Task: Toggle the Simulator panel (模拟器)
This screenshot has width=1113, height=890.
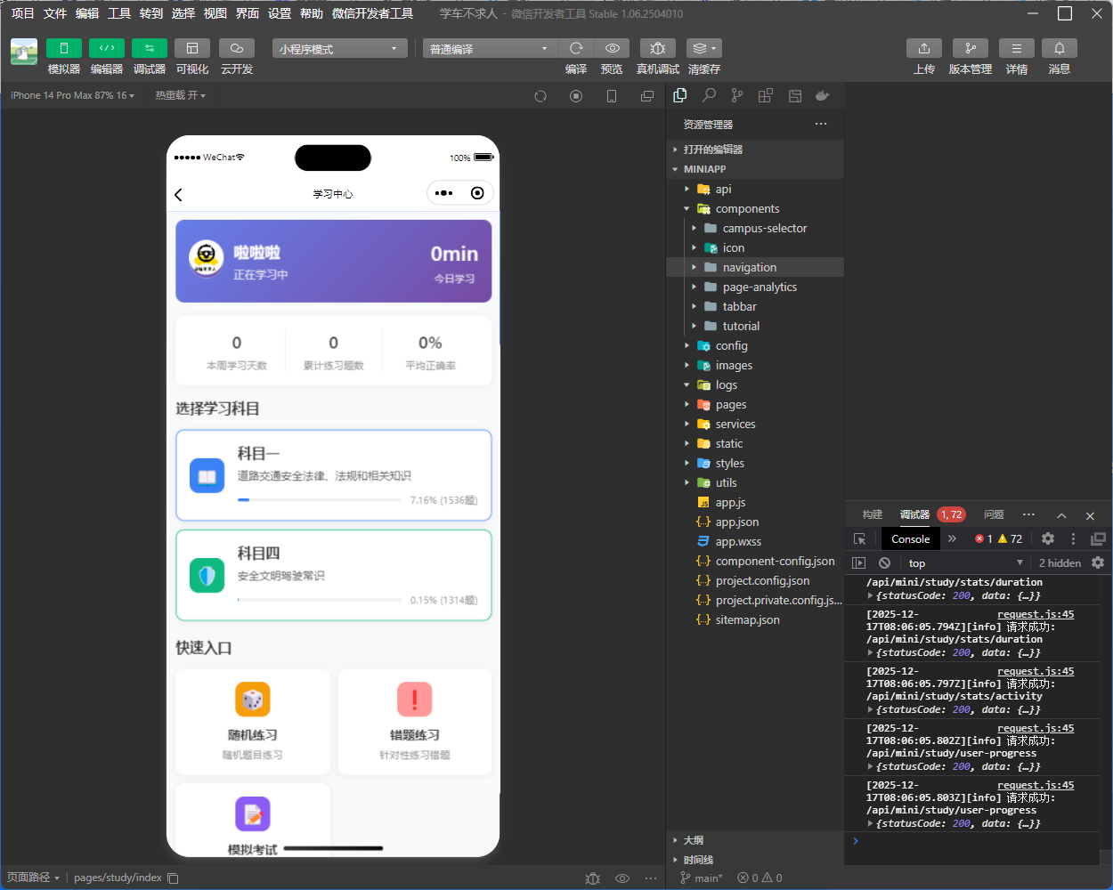Action: [63, 48]
